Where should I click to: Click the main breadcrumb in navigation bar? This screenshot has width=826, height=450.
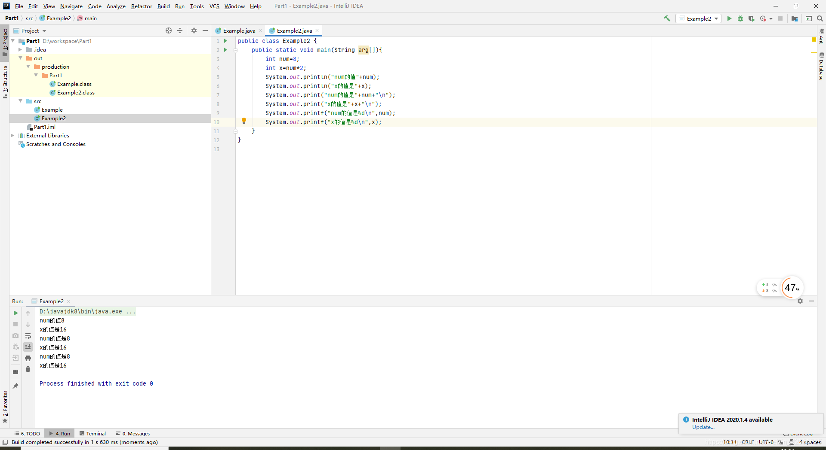click(x=87, y=18)
